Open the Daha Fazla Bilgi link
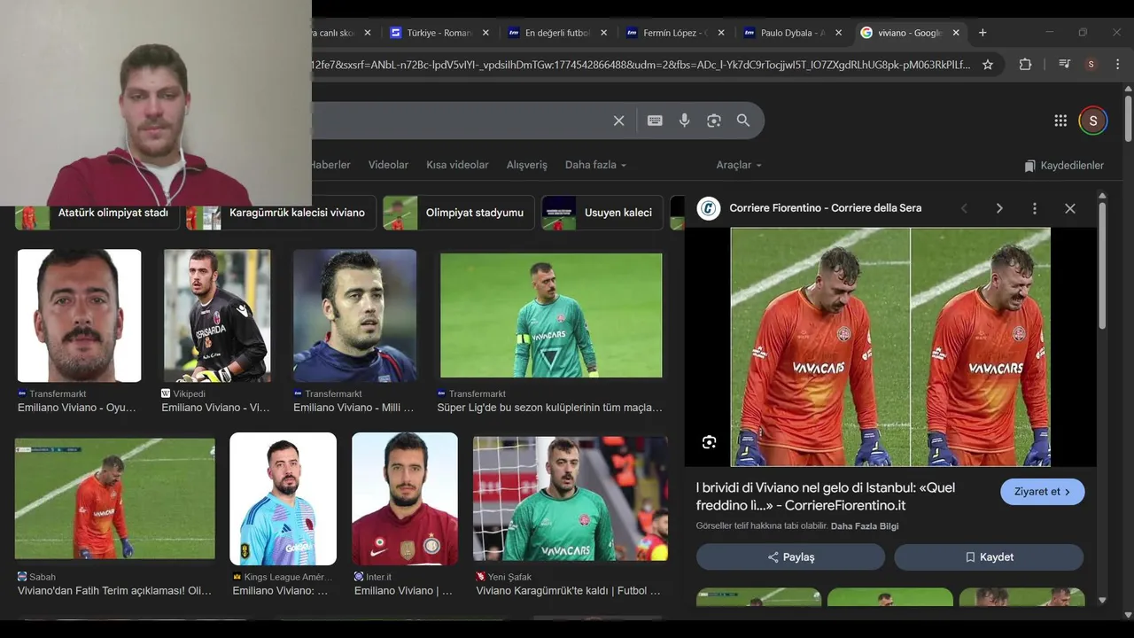The width and height of the screenshot is (1134, 638). point(865,526)
